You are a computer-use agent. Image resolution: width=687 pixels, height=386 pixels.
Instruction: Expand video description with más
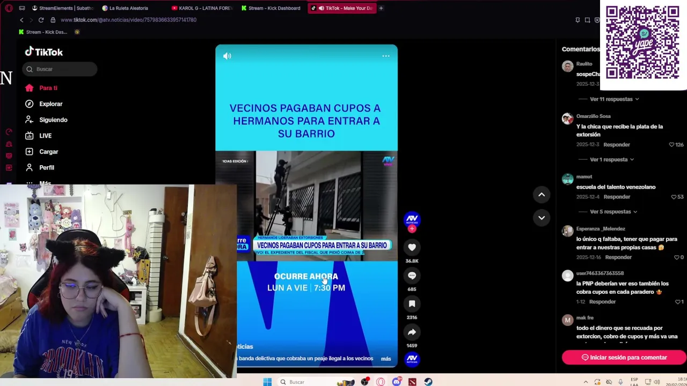click(386, 359)
